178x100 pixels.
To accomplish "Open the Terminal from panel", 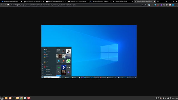I will tap(14, 98).
